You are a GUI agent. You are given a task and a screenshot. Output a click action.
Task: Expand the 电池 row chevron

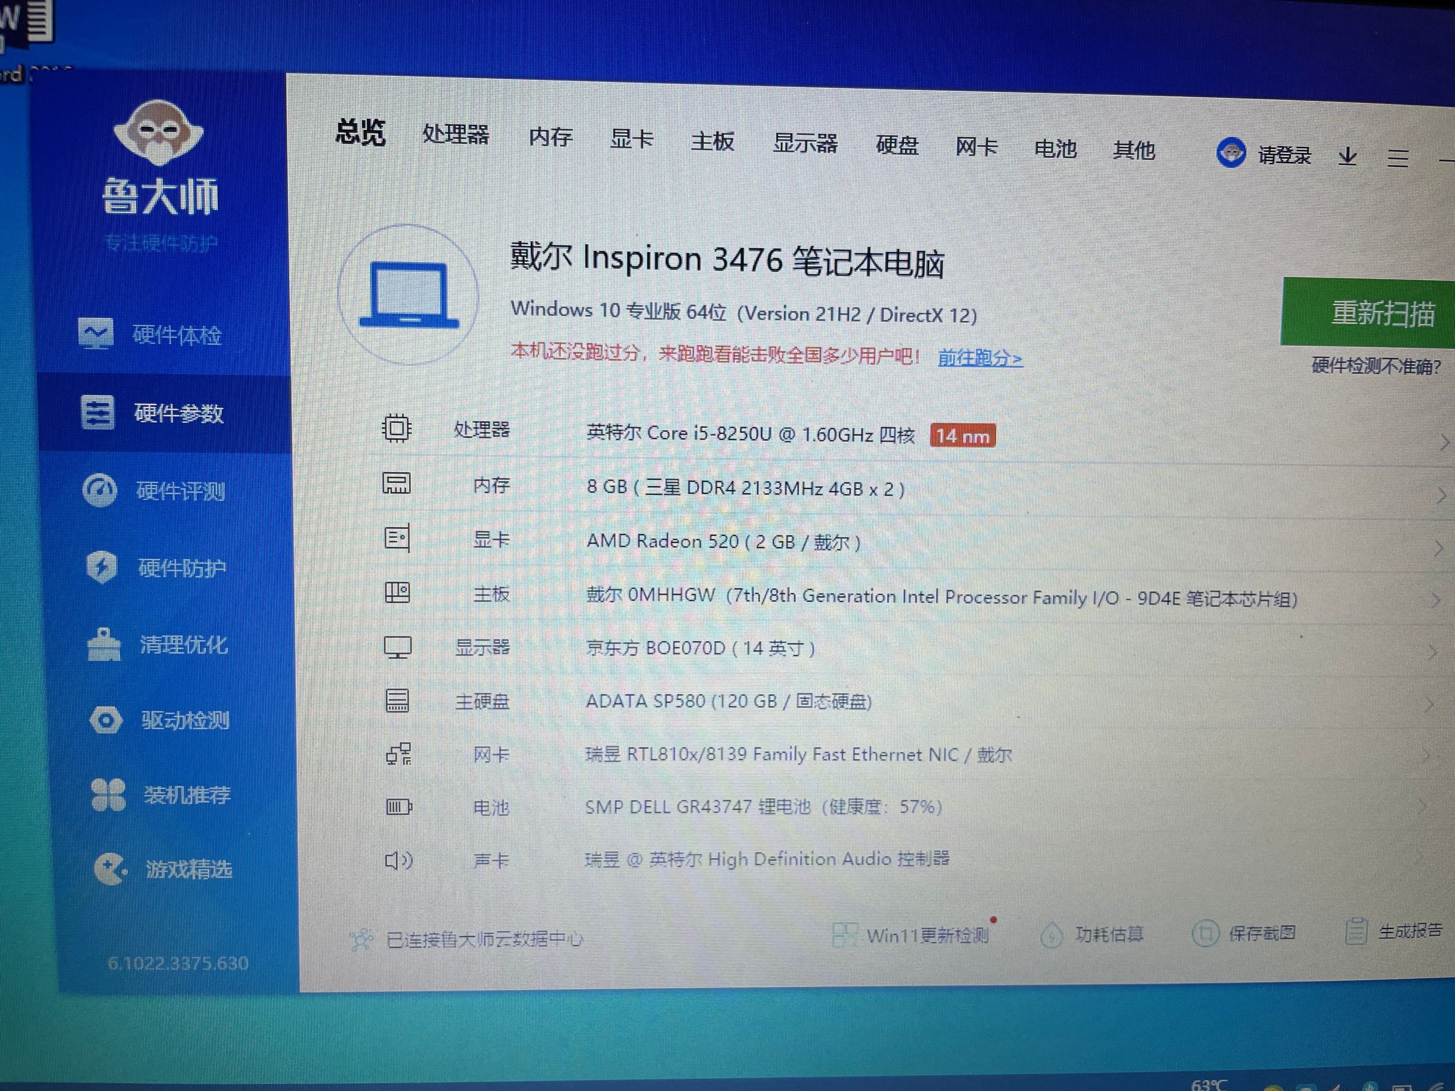(1422, 806)
